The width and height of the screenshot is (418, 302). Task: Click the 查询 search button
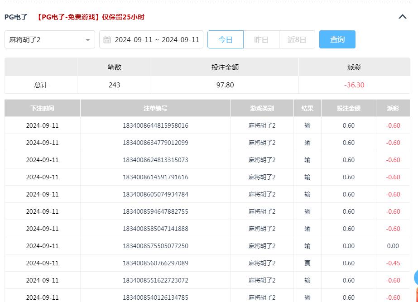click(x=337, y=39)
